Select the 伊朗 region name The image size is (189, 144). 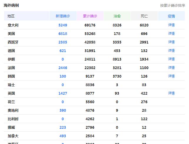tap(11, 59)
